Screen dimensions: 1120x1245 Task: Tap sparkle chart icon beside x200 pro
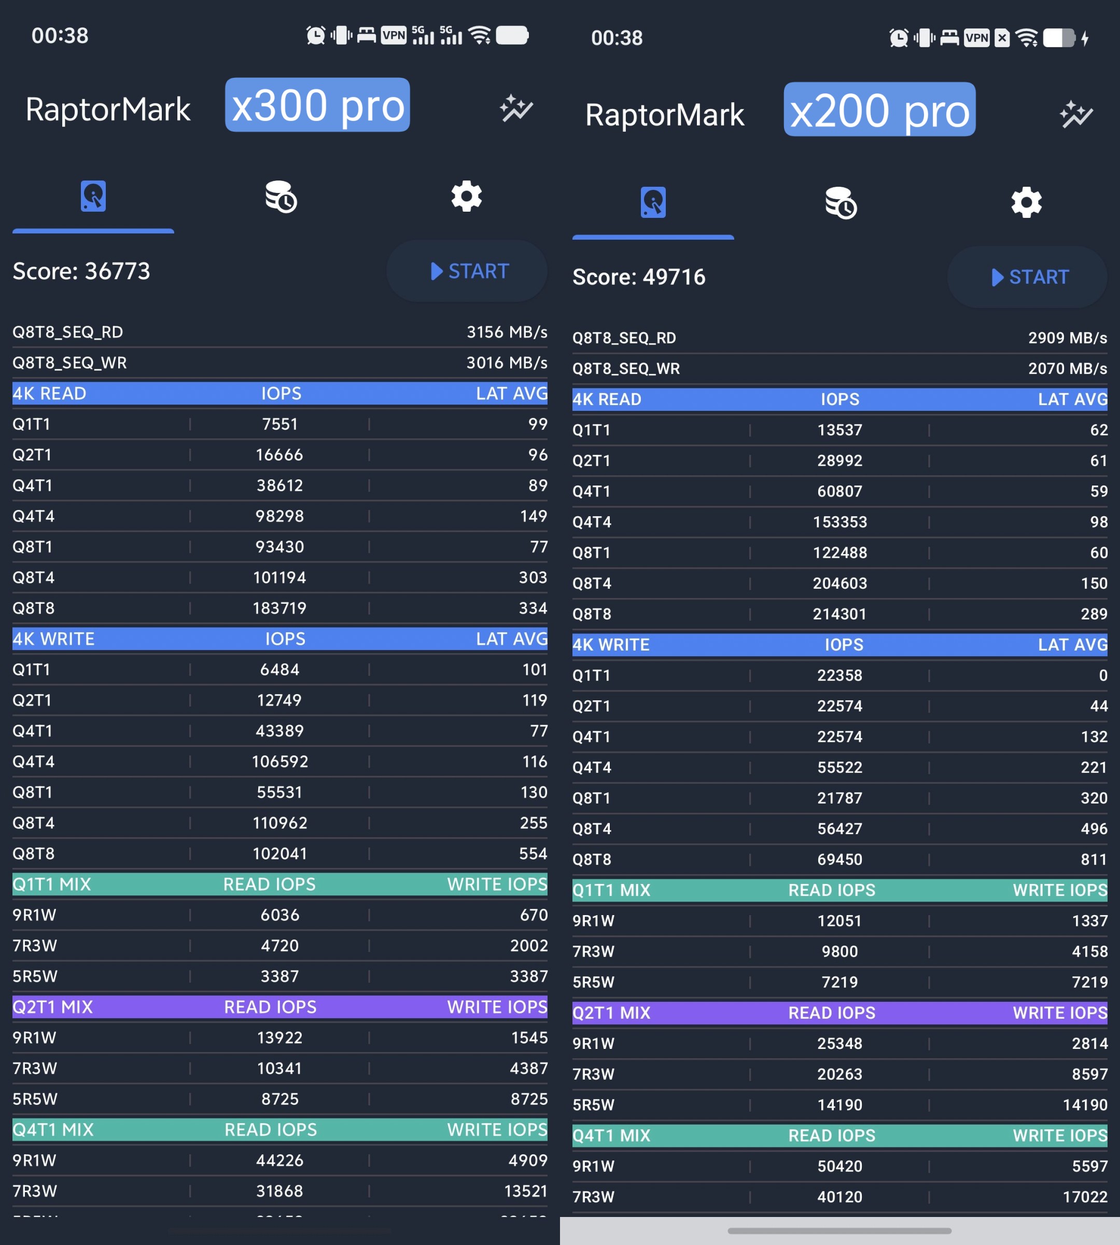tap(1076, 115)
